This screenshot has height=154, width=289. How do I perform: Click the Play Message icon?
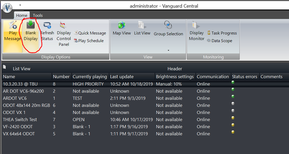pos(13,25)
